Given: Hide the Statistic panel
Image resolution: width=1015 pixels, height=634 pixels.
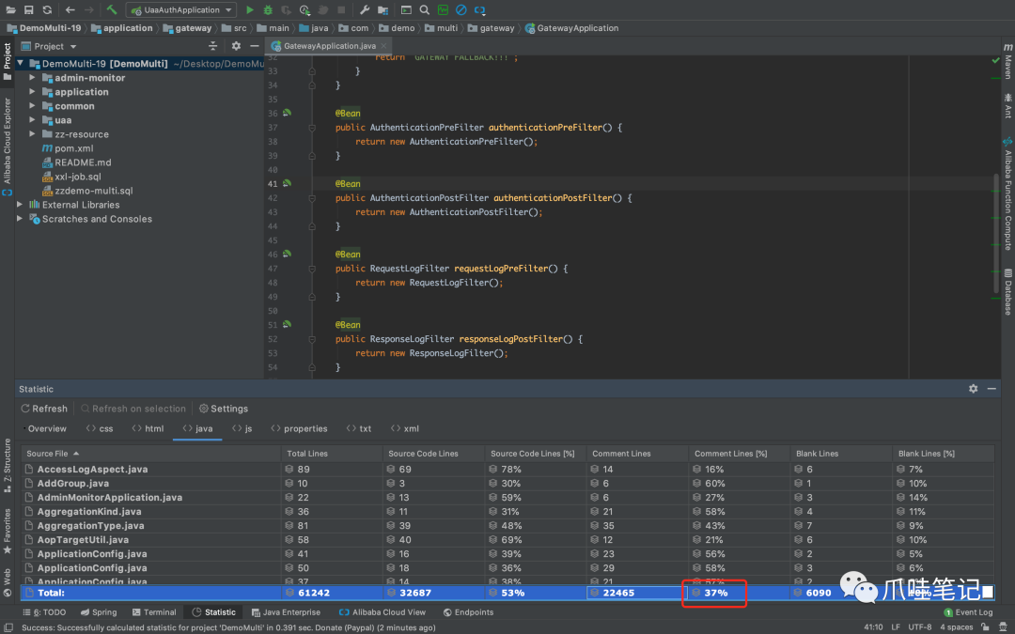Looking at the screenshot, I should coord(992,389).
